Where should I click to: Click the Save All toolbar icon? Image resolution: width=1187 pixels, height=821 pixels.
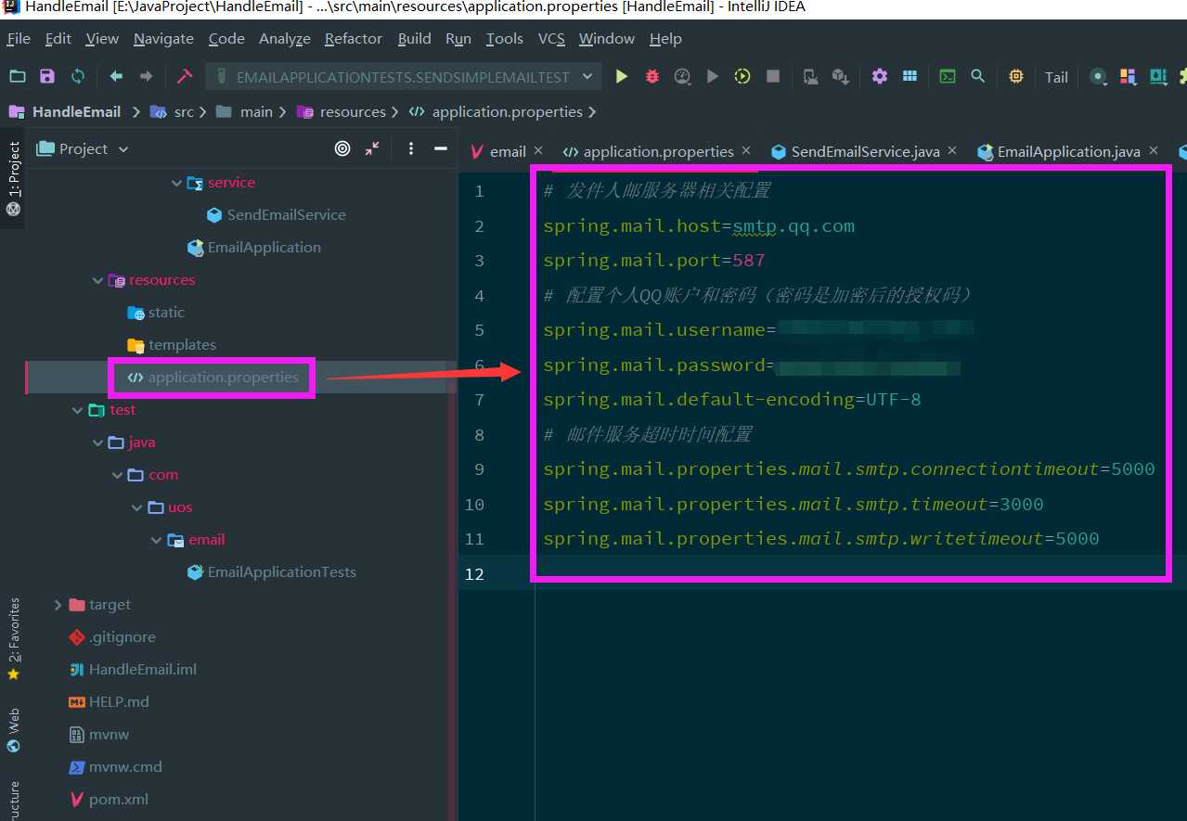tap(47, 76)
